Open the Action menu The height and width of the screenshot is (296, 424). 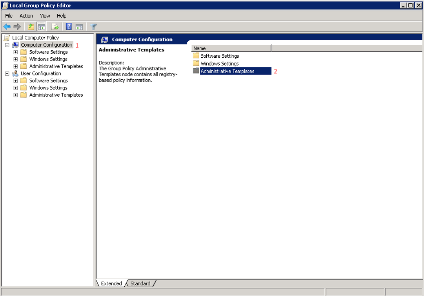point(26,16)
